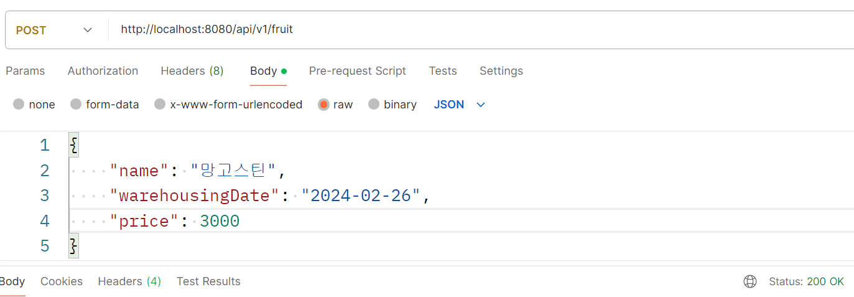The height and width of the screenshot is (297, 854).
Task: Click the chevron next to JSON
Action: [x=480, y=105]
